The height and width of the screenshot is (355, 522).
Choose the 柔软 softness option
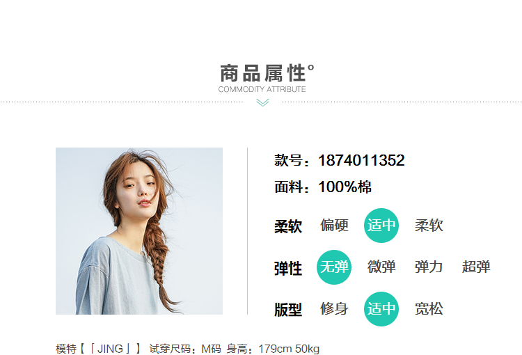click(x=429, y=226)
